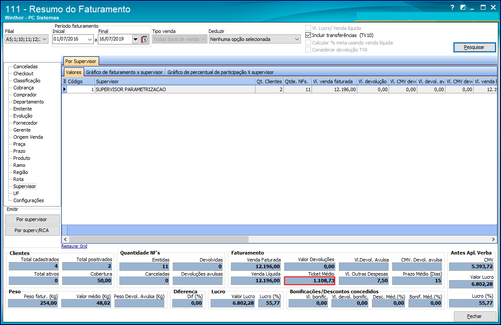Open Gráfico de percentual de participação tab
Viewport: 501px width, 325px height.
pyautogui.click(x=220, y=72)
